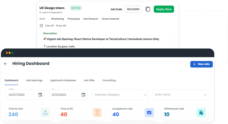Click the Time to hire value 240
This screenshot has width=228, height=124.
coord(13,114)
